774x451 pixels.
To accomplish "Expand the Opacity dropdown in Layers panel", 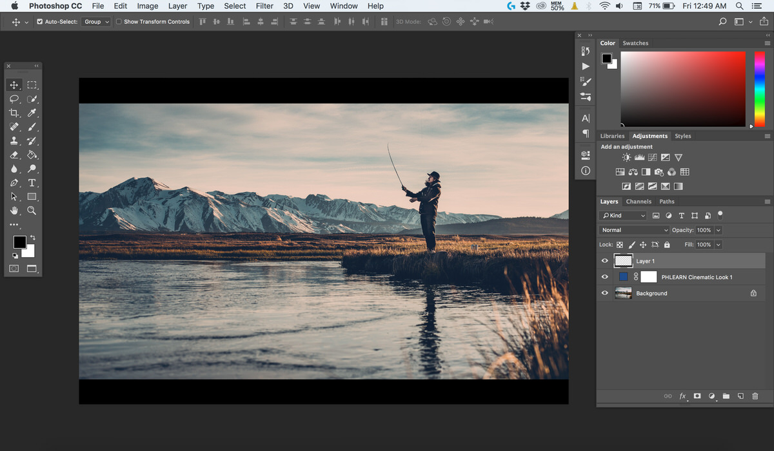I will [x=718, y=229].
